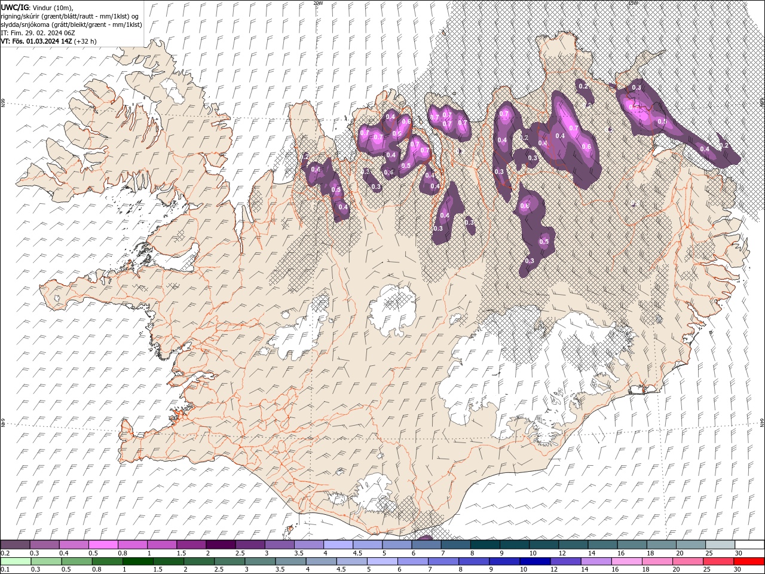
Task: Select the 'slydda/snjókoma' description line
Action: pos(70,25)
